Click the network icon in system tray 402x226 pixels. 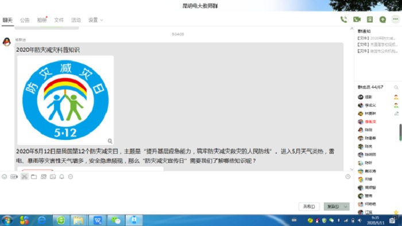(x=346, y=220)
